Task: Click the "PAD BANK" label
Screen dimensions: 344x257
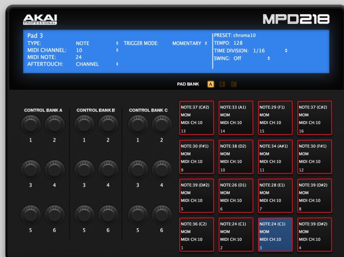Action: [x=188, y=84]
